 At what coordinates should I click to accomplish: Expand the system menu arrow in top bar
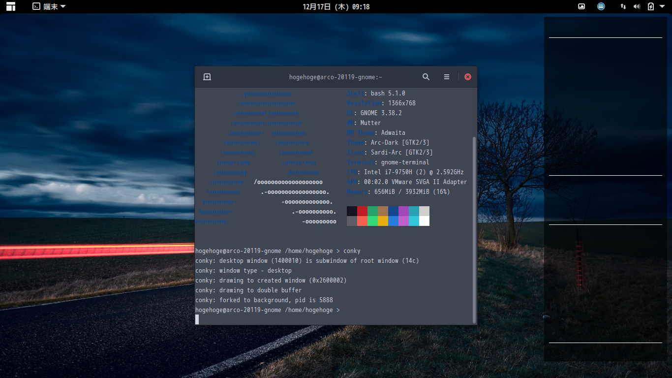662,6
